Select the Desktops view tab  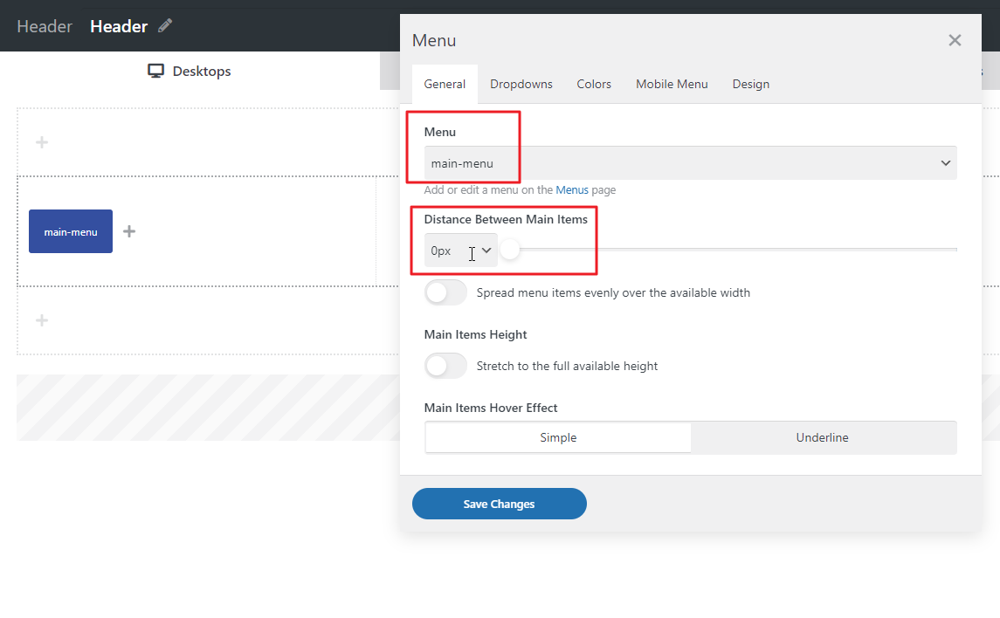(x=190, y=71)
